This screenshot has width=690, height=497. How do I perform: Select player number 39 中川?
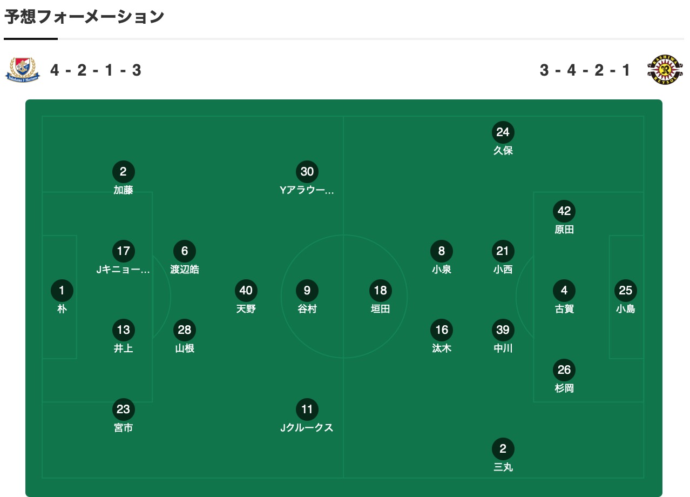click(503, 337)
